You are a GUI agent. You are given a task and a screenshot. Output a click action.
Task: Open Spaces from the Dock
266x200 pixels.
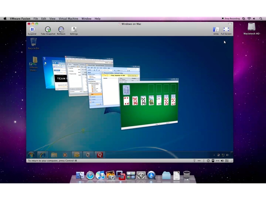coord(131,176)
